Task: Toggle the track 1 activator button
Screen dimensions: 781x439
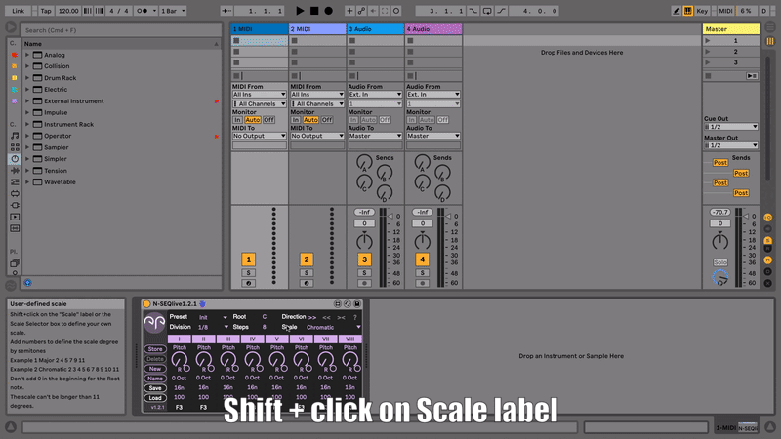Action: [x=248, y=259]
